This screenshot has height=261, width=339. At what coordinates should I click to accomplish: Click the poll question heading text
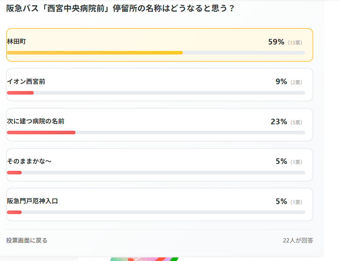tap(120, 8)
